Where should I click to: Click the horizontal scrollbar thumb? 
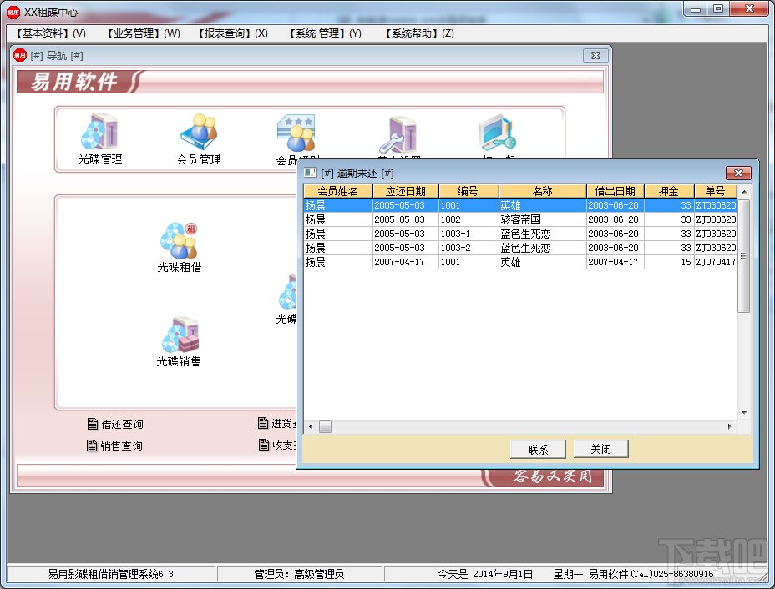pos(325,426)
